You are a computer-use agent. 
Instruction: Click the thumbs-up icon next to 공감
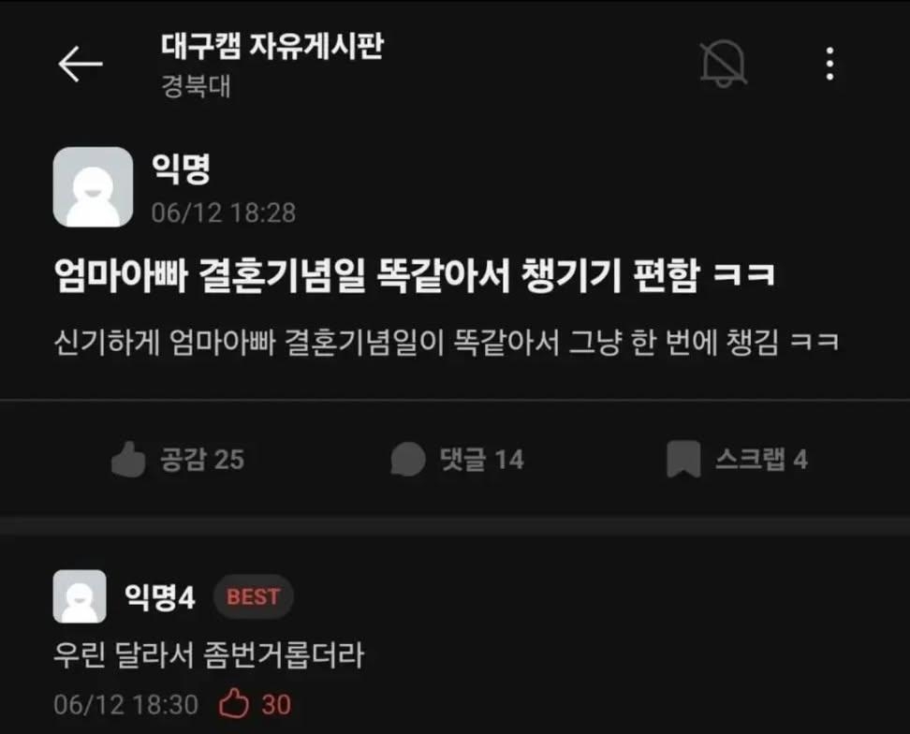click(x=128, y=459)
